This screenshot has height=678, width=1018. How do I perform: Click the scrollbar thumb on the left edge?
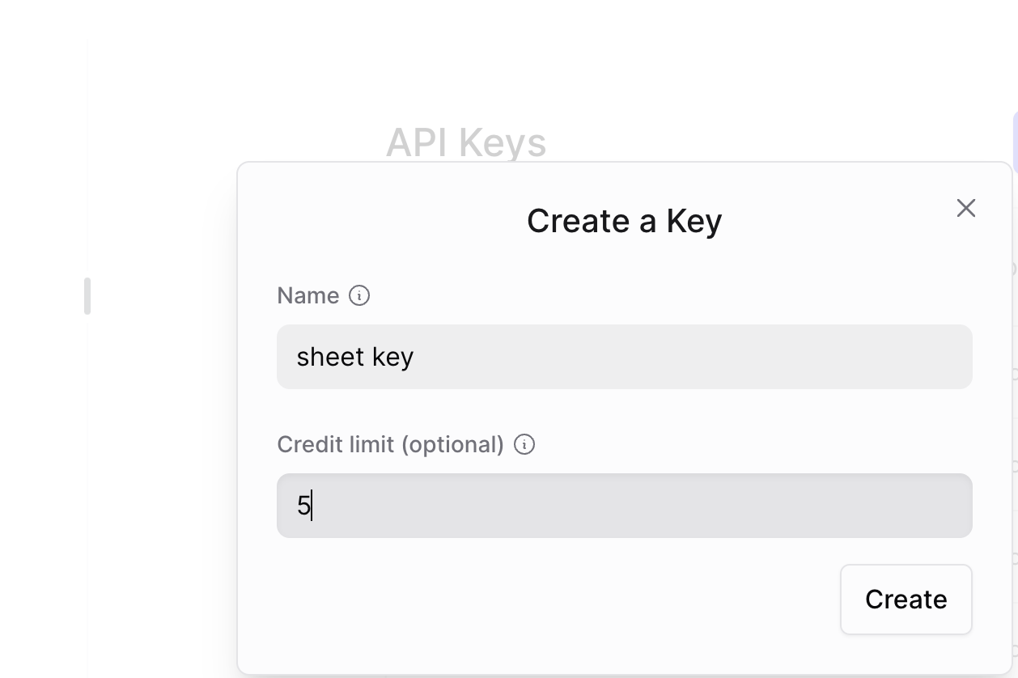(x=87, y=296)
